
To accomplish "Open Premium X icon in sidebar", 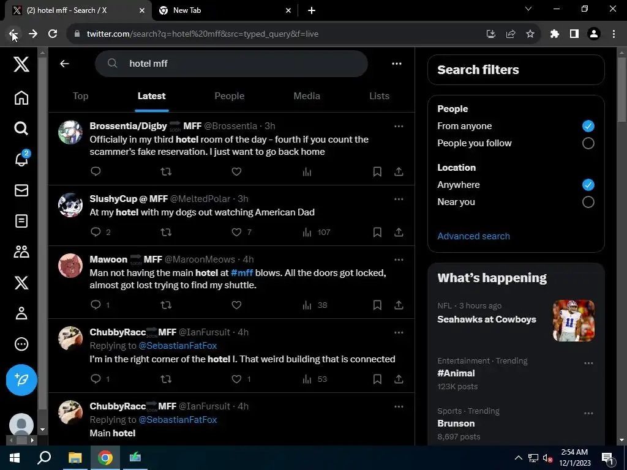I will point(21,283).
